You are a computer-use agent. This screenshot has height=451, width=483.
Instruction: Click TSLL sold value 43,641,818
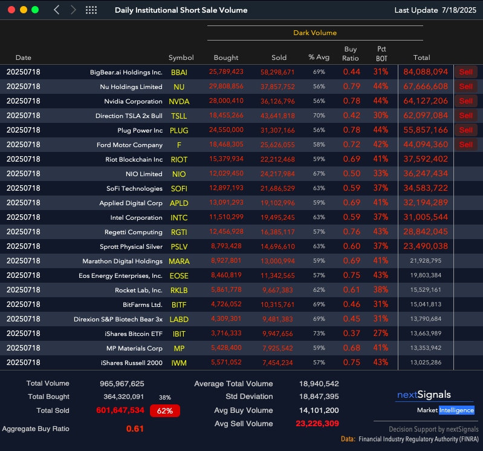point(277,116)
